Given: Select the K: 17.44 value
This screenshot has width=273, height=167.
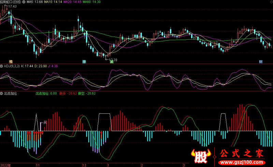Looking at the screenshot, I should pyautogui.click(x=27, y=66).
